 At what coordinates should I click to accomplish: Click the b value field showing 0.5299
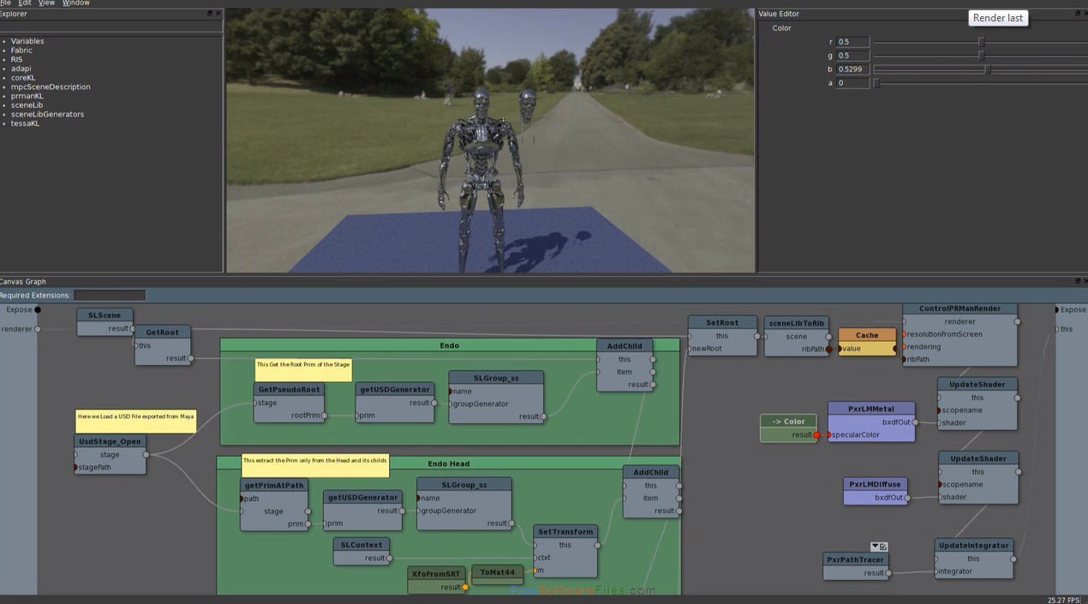click(852, 69)
